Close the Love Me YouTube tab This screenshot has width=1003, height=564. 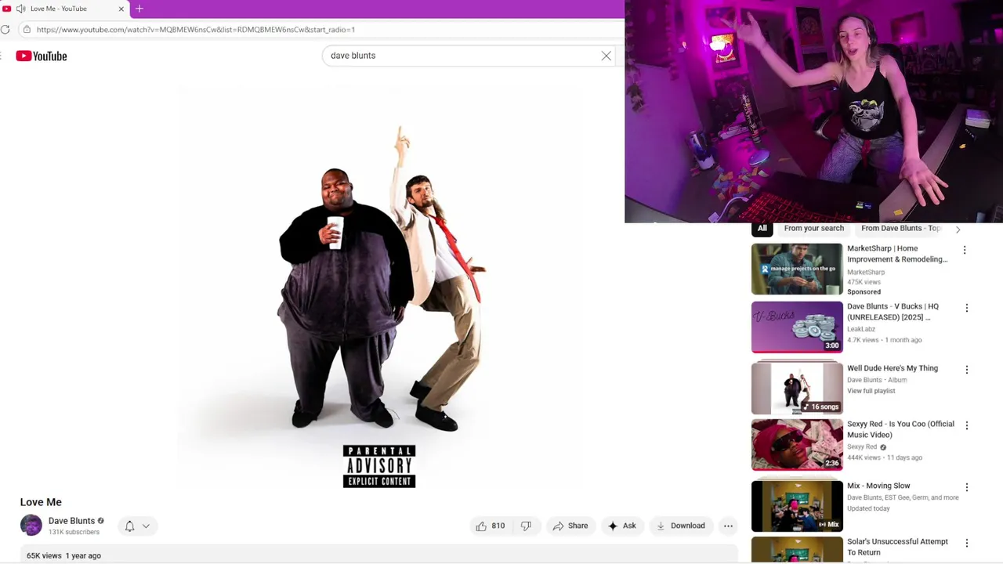[x=121, y=9]
